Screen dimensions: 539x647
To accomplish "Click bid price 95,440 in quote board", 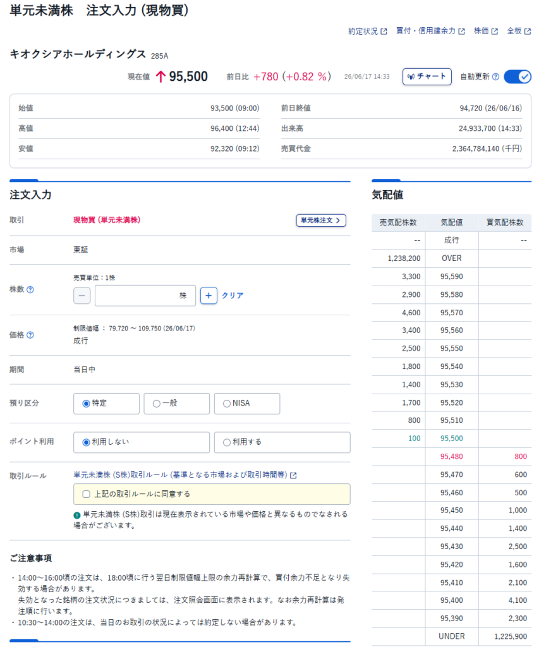I will [452, 529].
